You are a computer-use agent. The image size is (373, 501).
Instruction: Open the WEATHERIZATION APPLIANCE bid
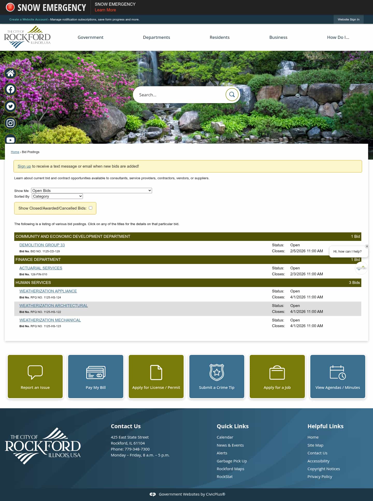(48, 291)
